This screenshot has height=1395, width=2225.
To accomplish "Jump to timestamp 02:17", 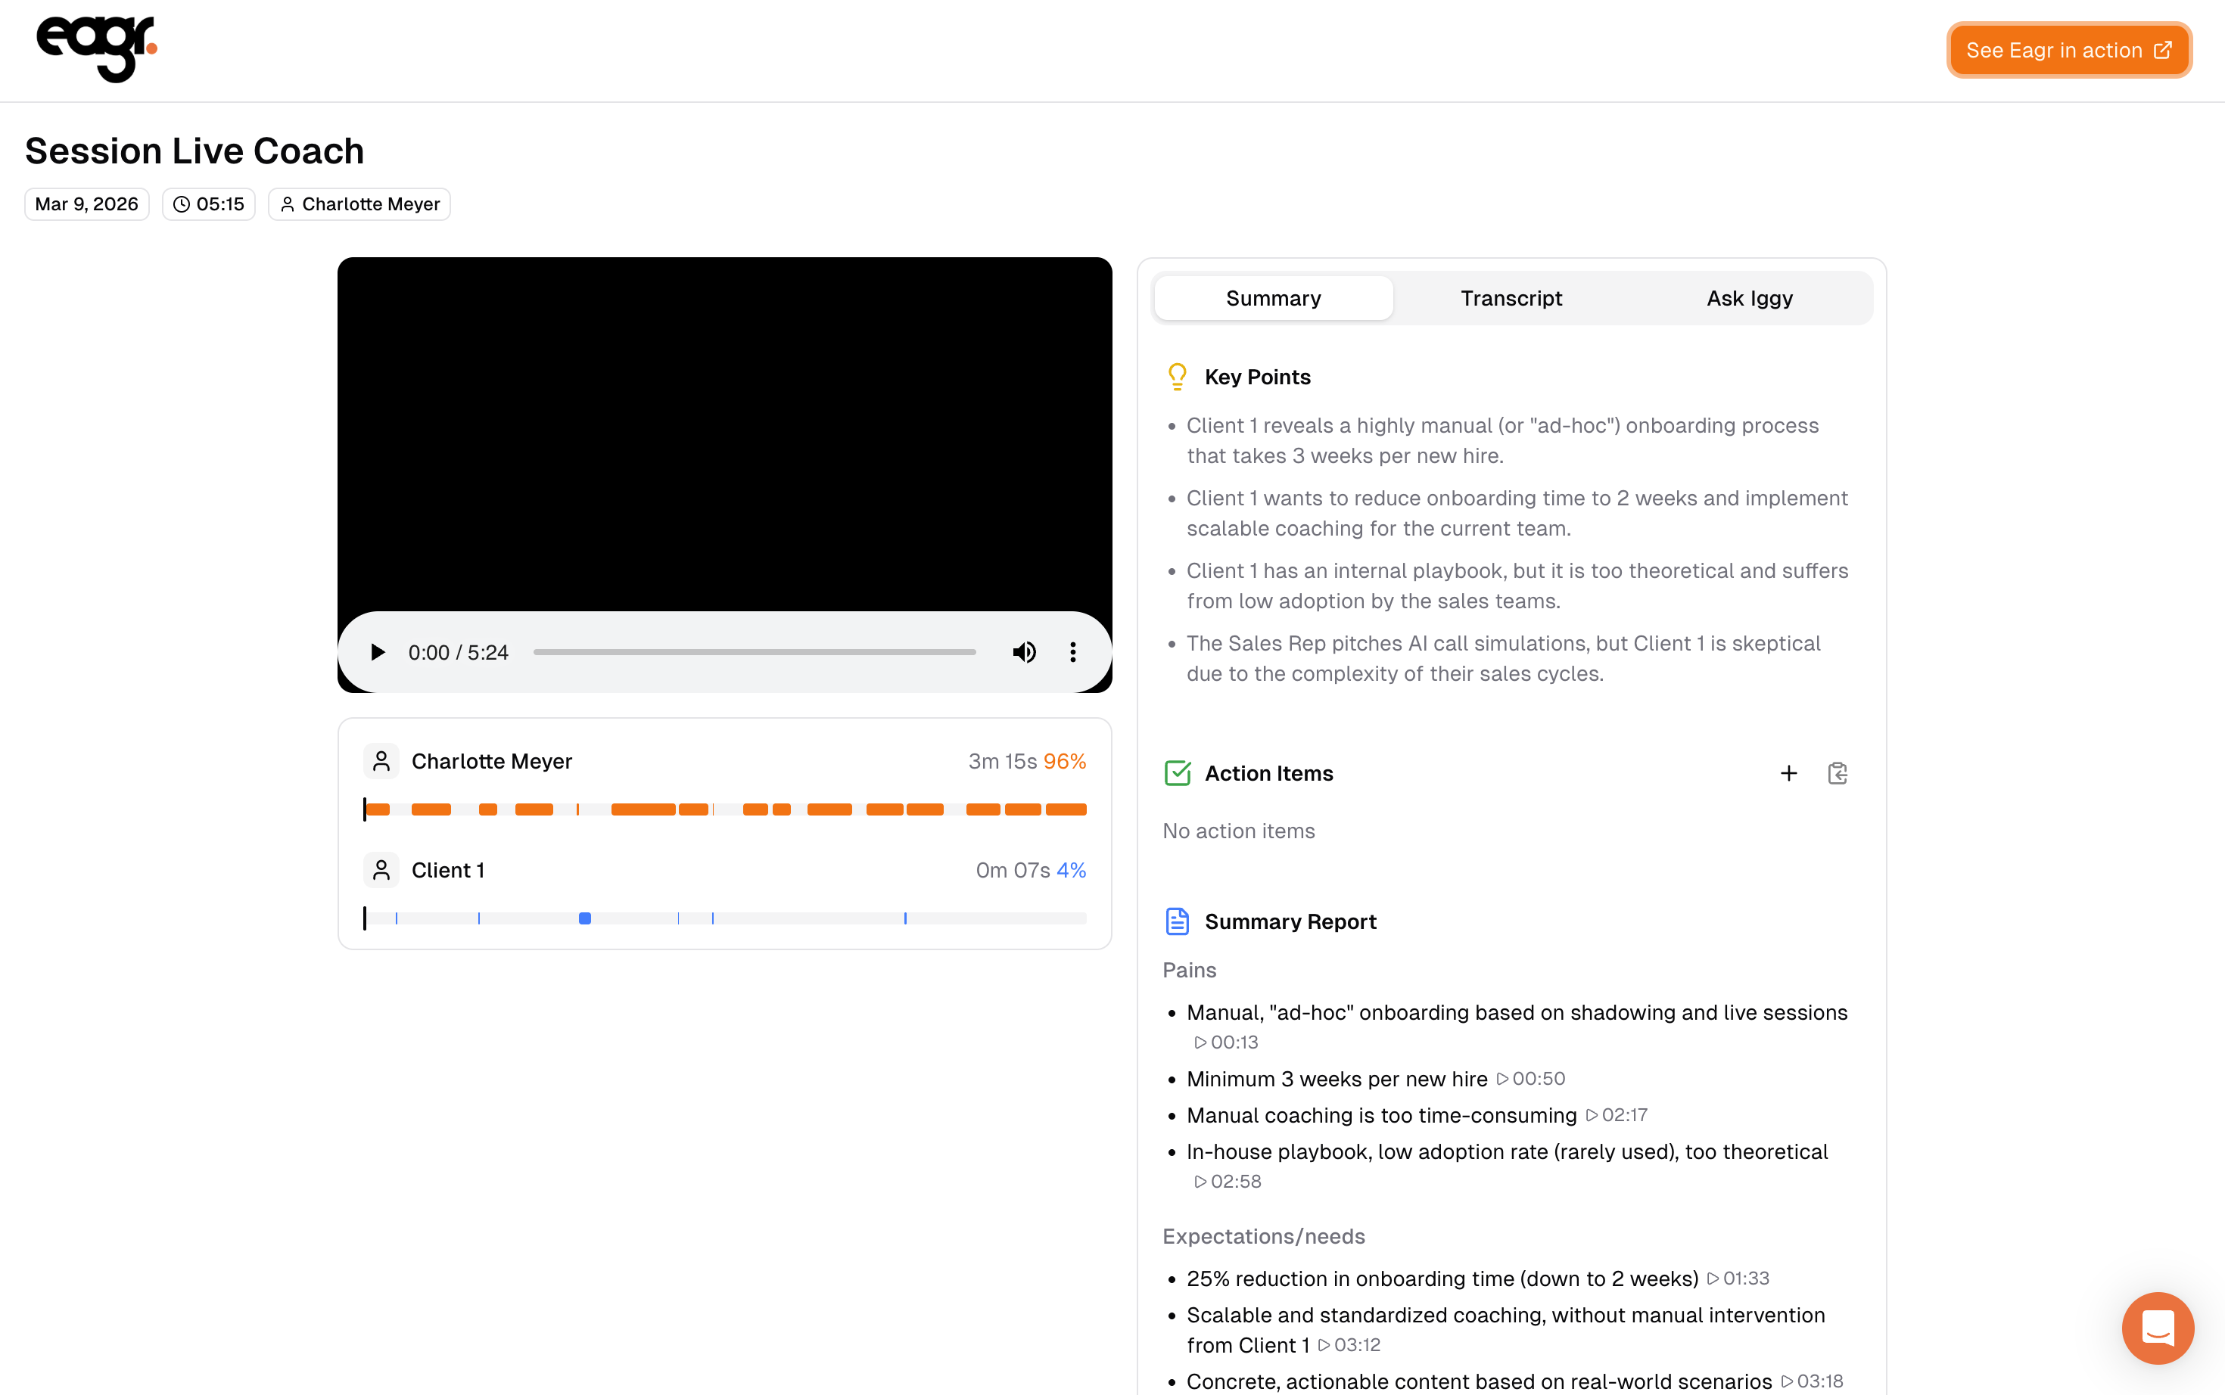I will tap(1616, 1114).
